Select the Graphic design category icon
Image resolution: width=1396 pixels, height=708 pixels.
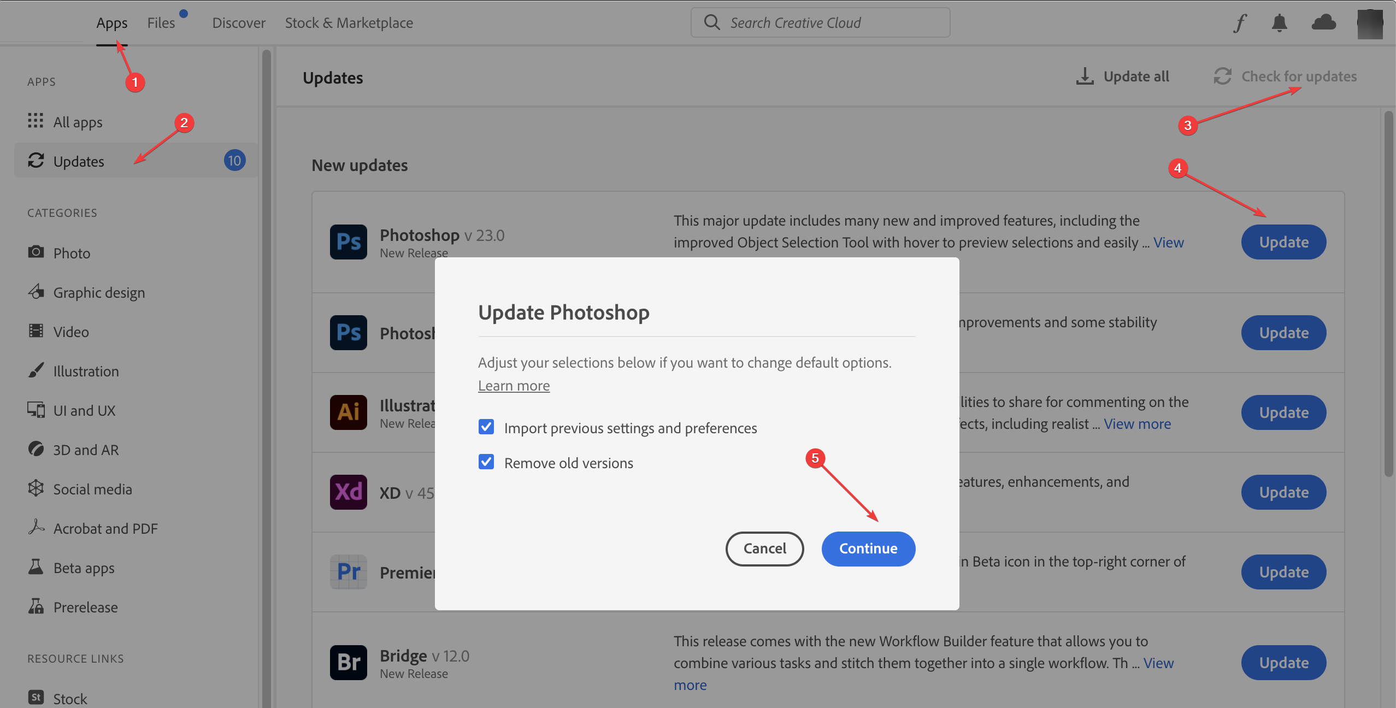(x=36, y=291)
